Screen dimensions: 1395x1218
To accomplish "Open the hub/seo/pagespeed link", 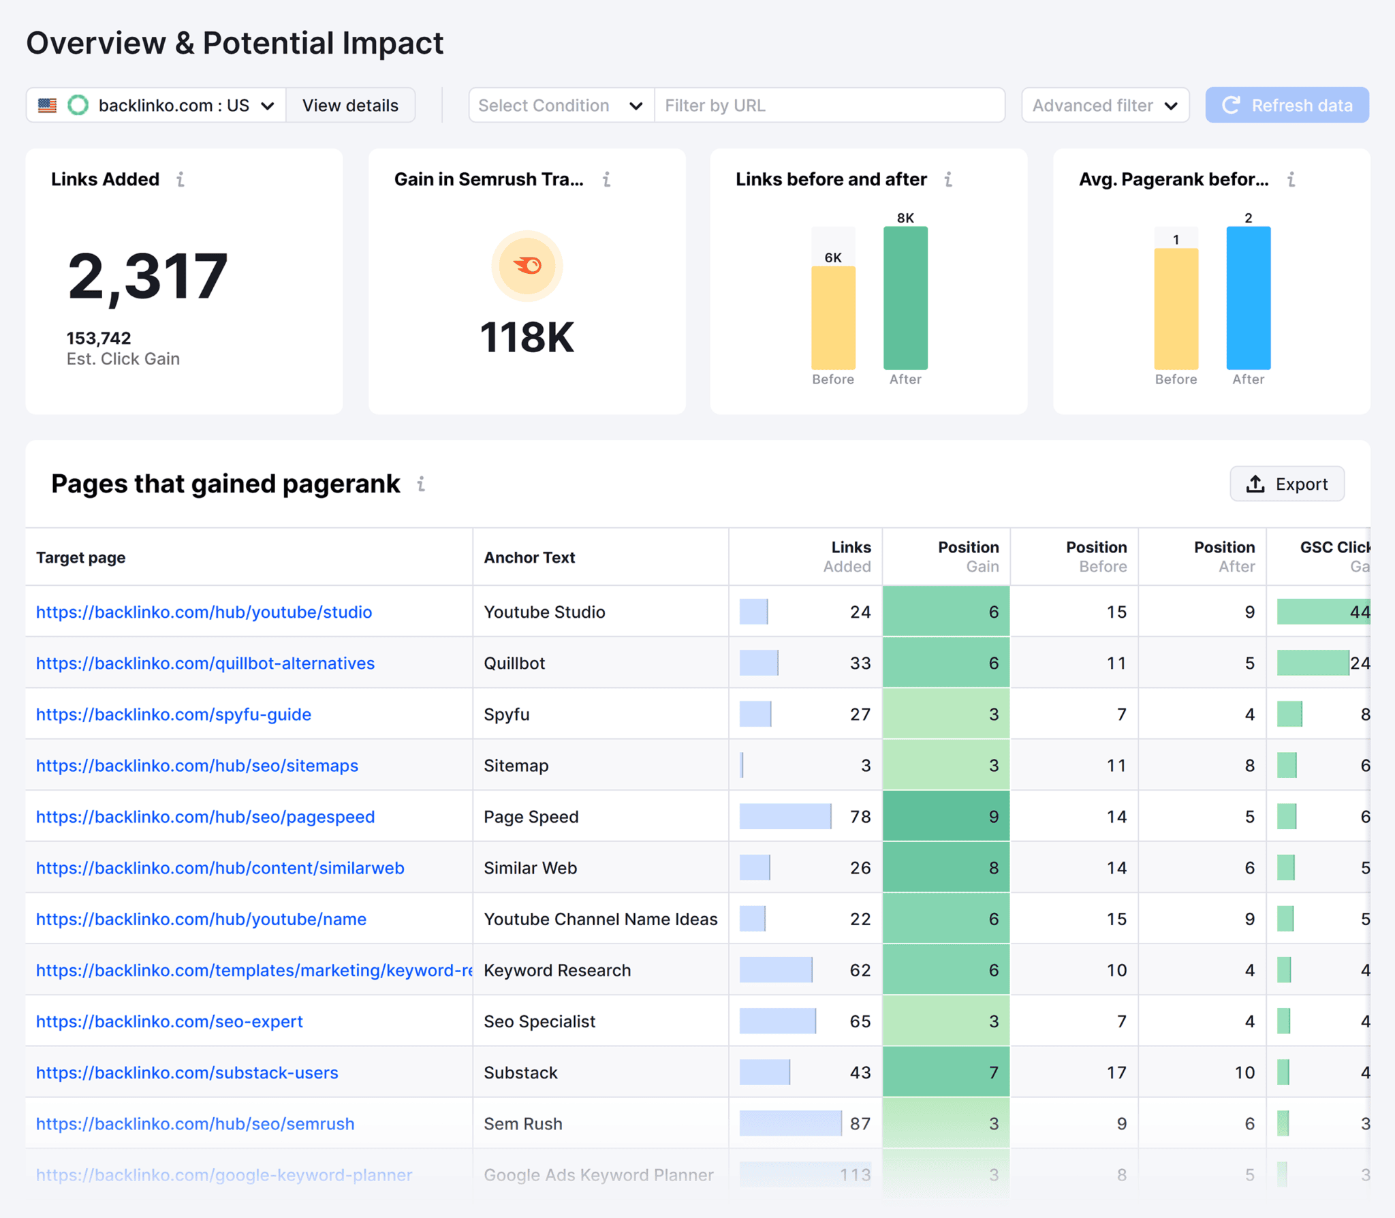I will click(x=206, y=816).
